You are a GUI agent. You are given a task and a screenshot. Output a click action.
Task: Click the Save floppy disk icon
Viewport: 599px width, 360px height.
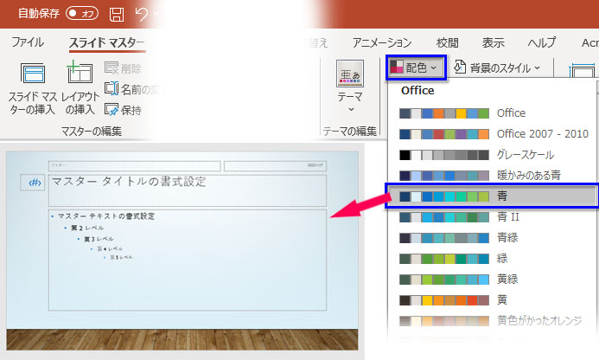pos(117,15)
